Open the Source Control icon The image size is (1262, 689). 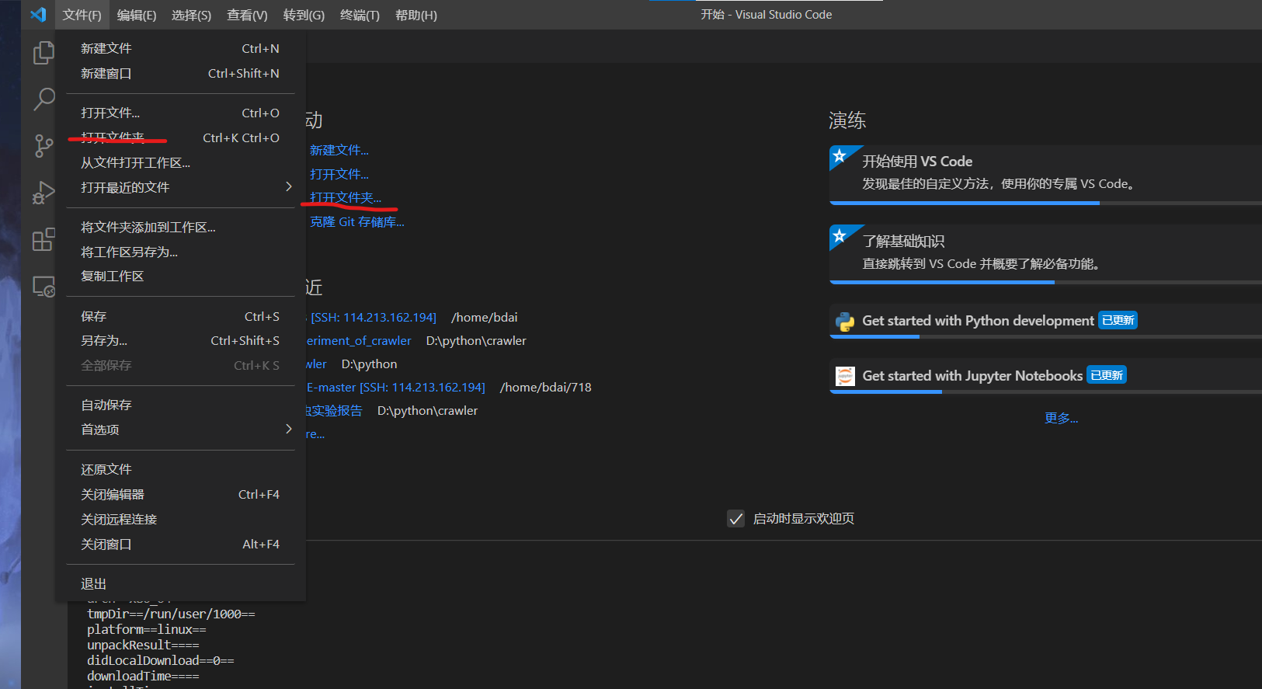[x=43, y=145]
